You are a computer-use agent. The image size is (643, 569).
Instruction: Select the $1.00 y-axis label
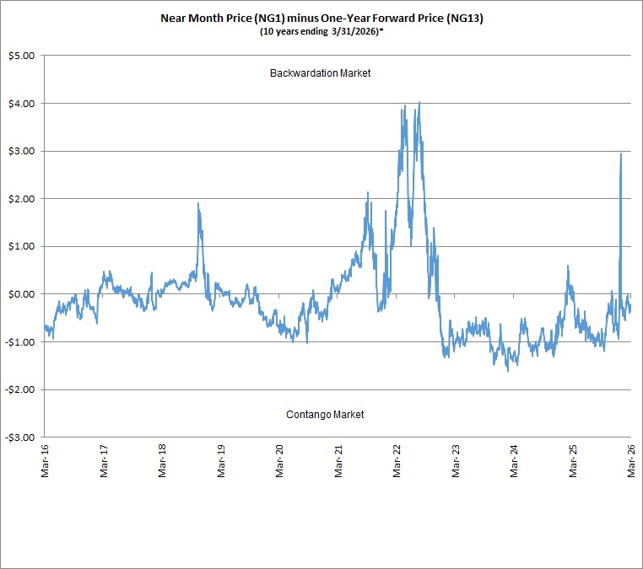point(22,247)
